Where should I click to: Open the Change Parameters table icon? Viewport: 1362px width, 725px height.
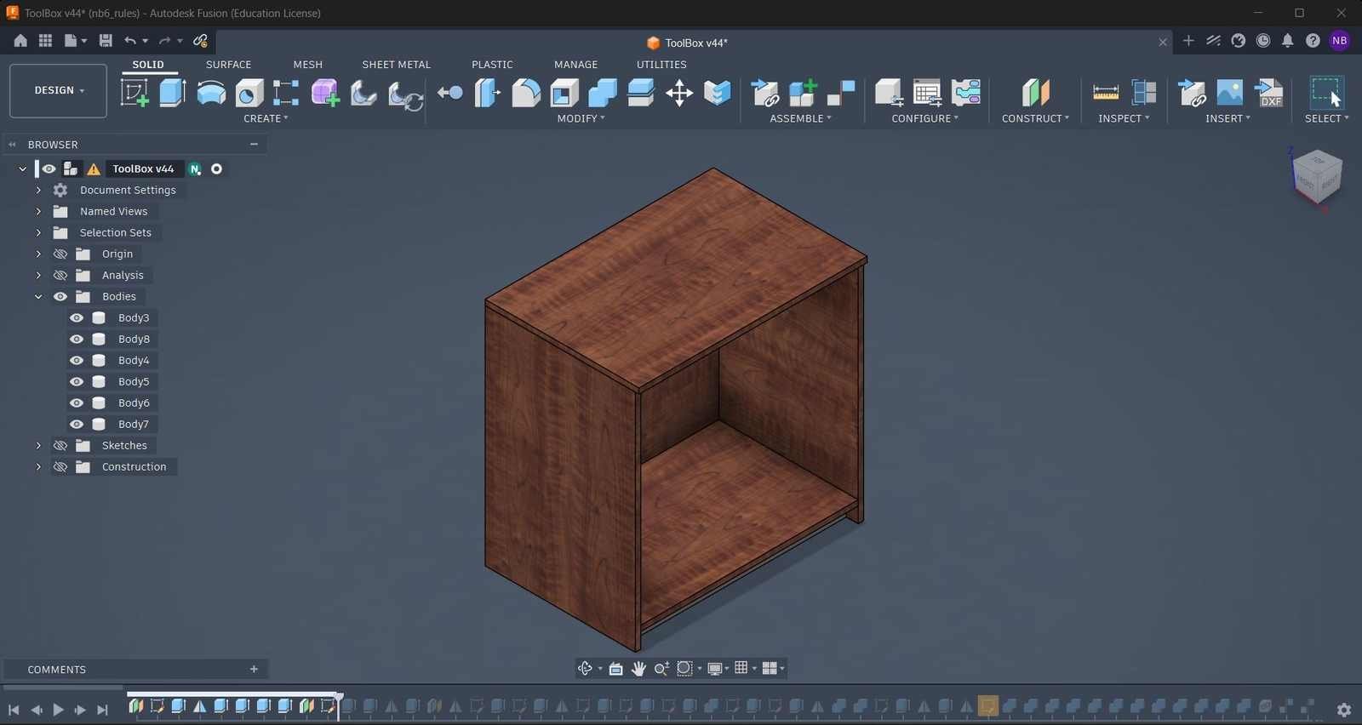(927, 93)
